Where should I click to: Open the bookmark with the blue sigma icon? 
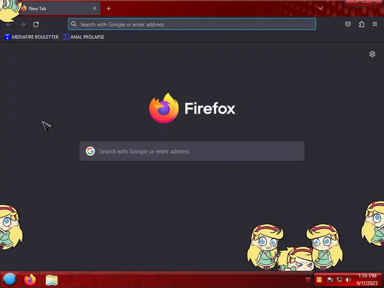[x=84, y=37]
